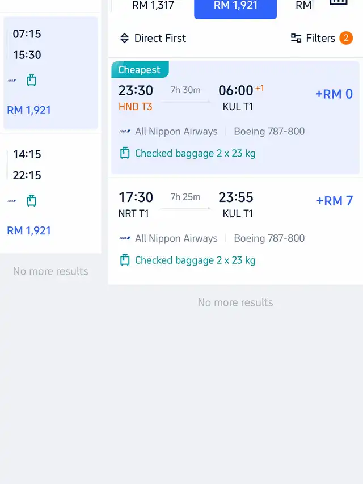Open the Direct First sort option

(153, 38)
